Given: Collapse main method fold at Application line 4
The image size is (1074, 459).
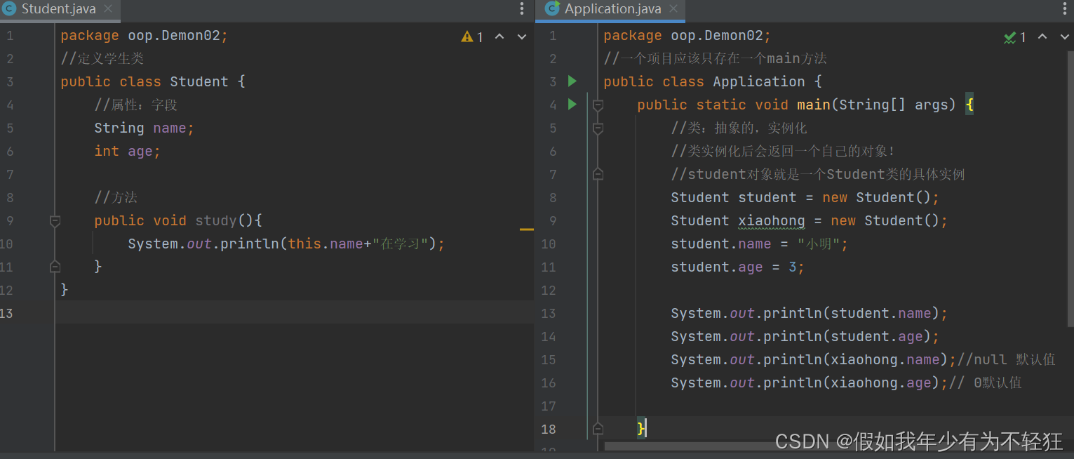Looking at the screenshot, I should (598, 105).
